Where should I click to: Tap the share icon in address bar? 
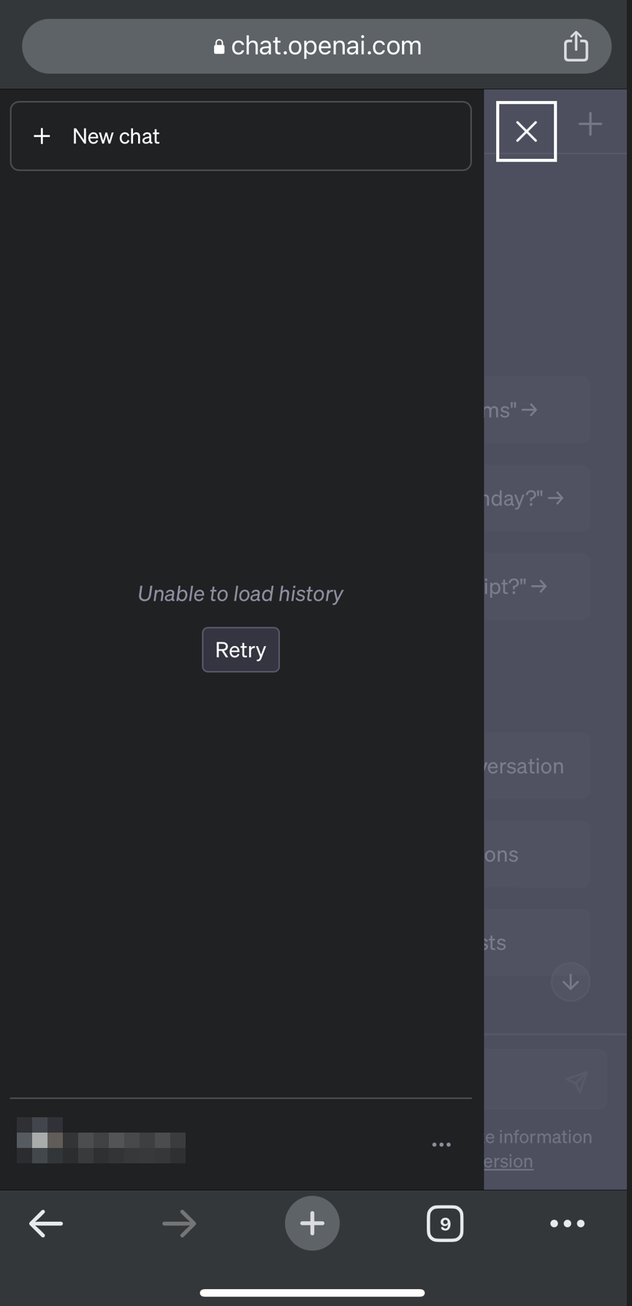(x=576, y=46)
